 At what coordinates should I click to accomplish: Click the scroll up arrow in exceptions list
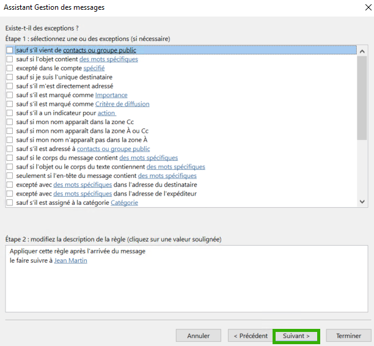(x=362, y=51)
